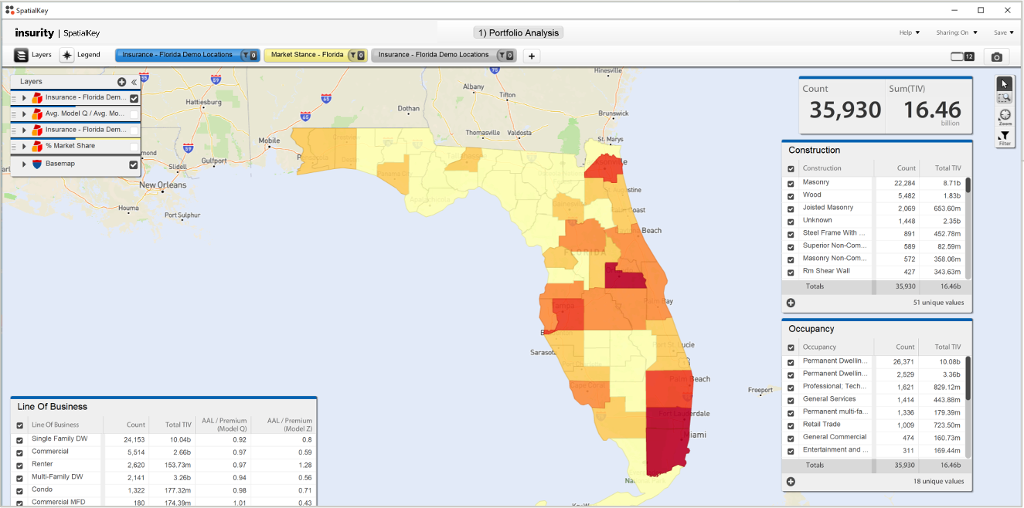Image resolution: width=1024 pixels, height=508 pixels.
Task: Select the Zoom tool on the map toolbar
Action: pos(1005,114)
